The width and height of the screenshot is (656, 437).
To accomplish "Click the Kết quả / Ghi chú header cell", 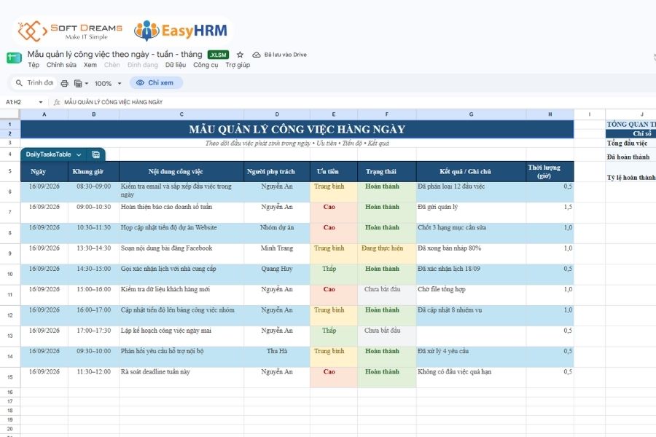I will pos(471,171).
